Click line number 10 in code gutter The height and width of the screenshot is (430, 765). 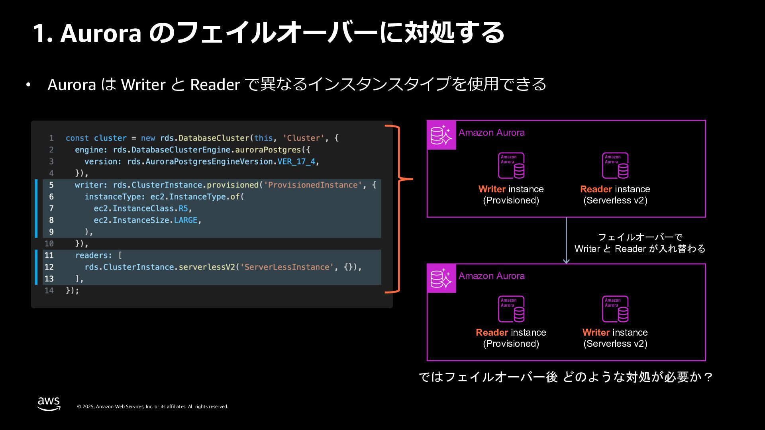(49, 244)
